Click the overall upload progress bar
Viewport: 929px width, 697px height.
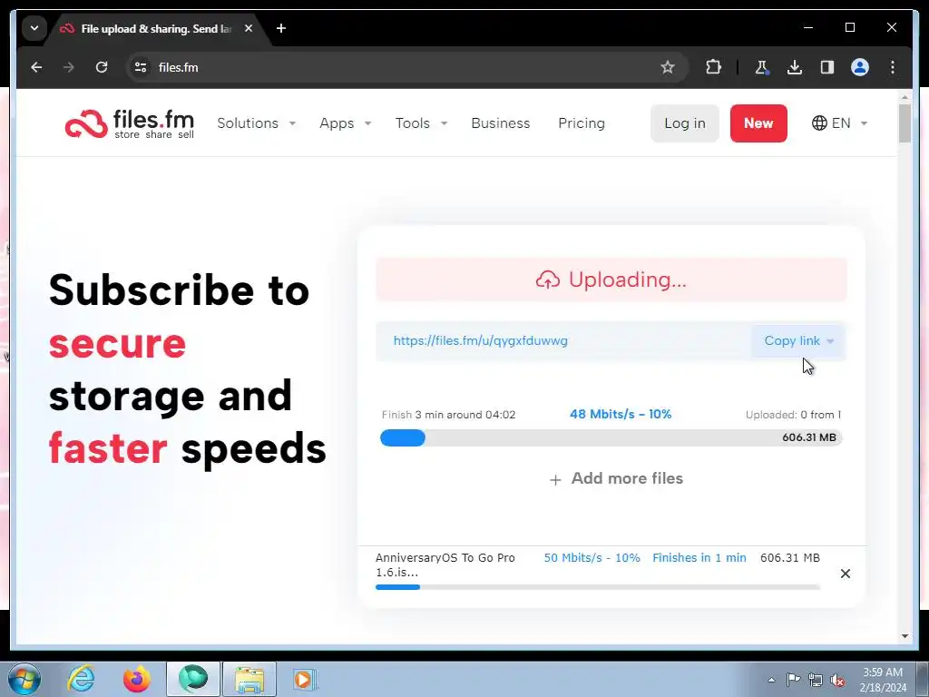click(x=611, y=438)
